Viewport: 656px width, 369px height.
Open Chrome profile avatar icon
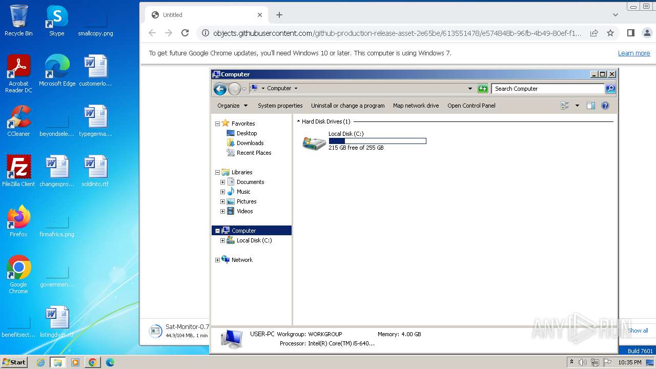coord(647,33)
